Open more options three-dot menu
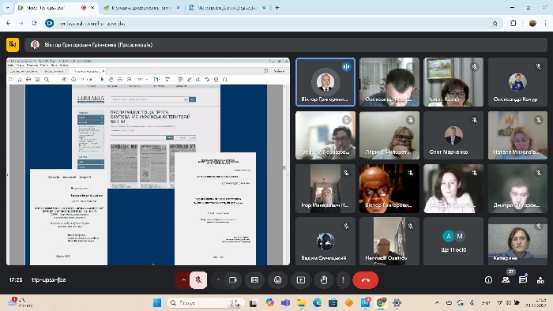The image size is (553, 311). (x=343, y=280)
